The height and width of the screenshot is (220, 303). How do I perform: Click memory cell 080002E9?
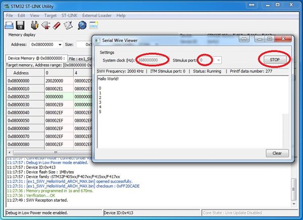click(x=59, y=105)
